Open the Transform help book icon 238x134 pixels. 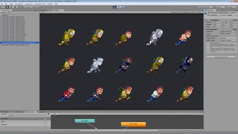tap(234, 20)
